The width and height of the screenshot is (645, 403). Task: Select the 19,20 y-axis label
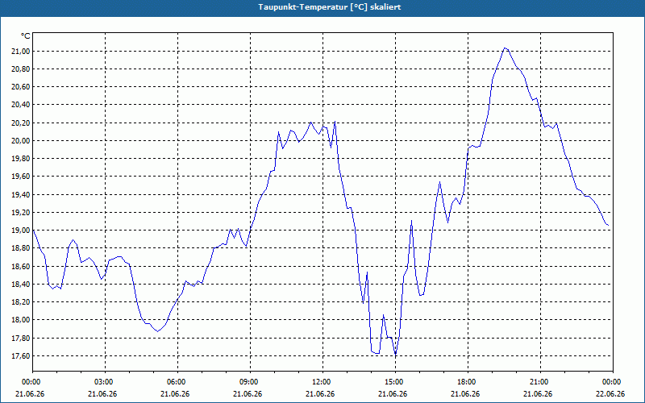[x=20, y=213]
